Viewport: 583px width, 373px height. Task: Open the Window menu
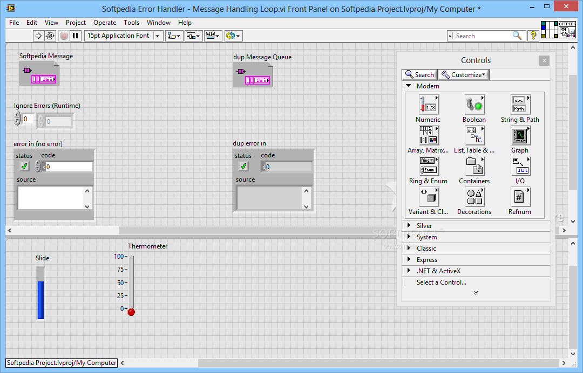tap(158, 23)
